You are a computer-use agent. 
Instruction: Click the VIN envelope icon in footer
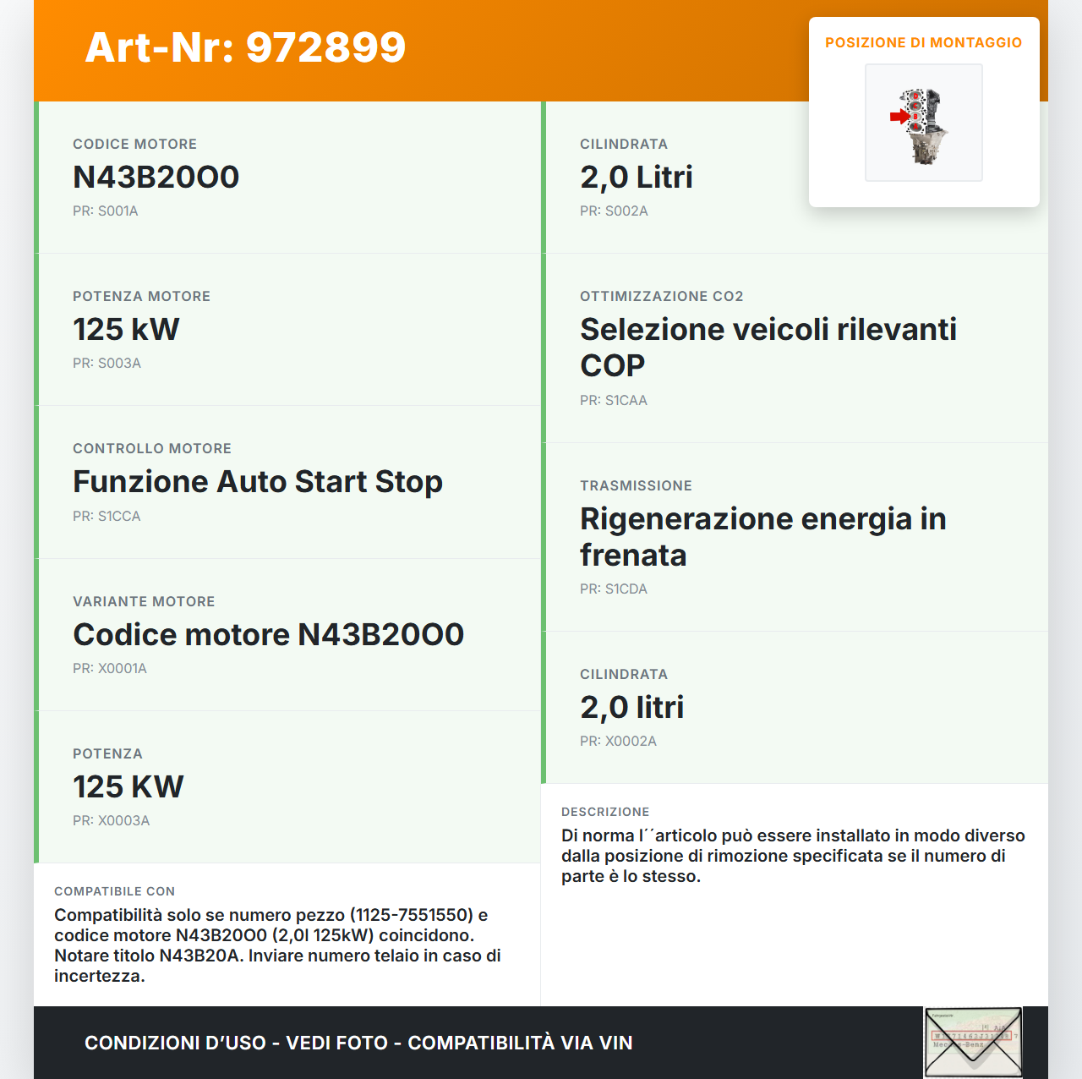point(973,1042)
